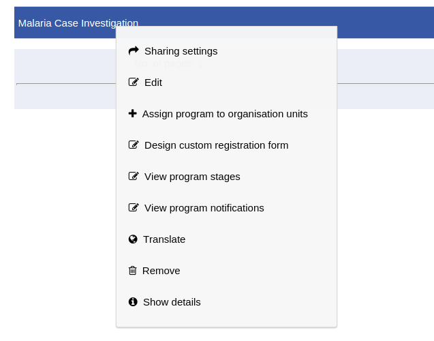Image resolution: width=434 pixels, height=341 pixels.
Task: Choose Show details menu entry
Action: pyautogui.click(x=172, y=302)
